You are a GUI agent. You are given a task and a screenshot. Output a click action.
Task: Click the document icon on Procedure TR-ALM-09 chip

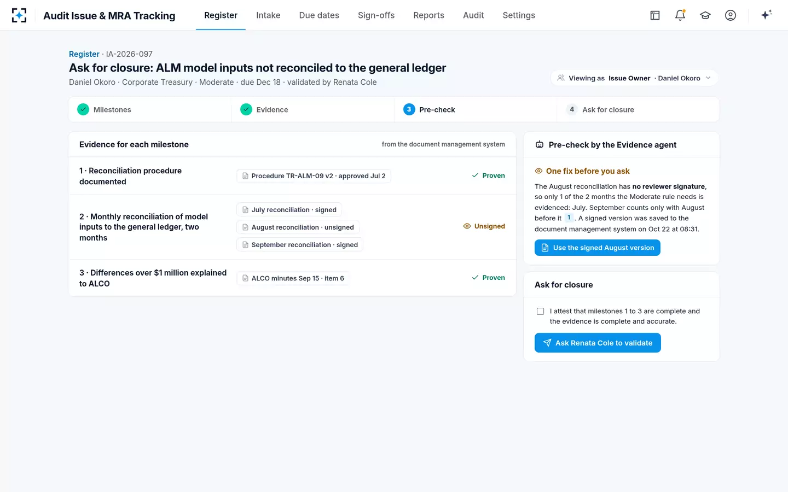[245, 176]
